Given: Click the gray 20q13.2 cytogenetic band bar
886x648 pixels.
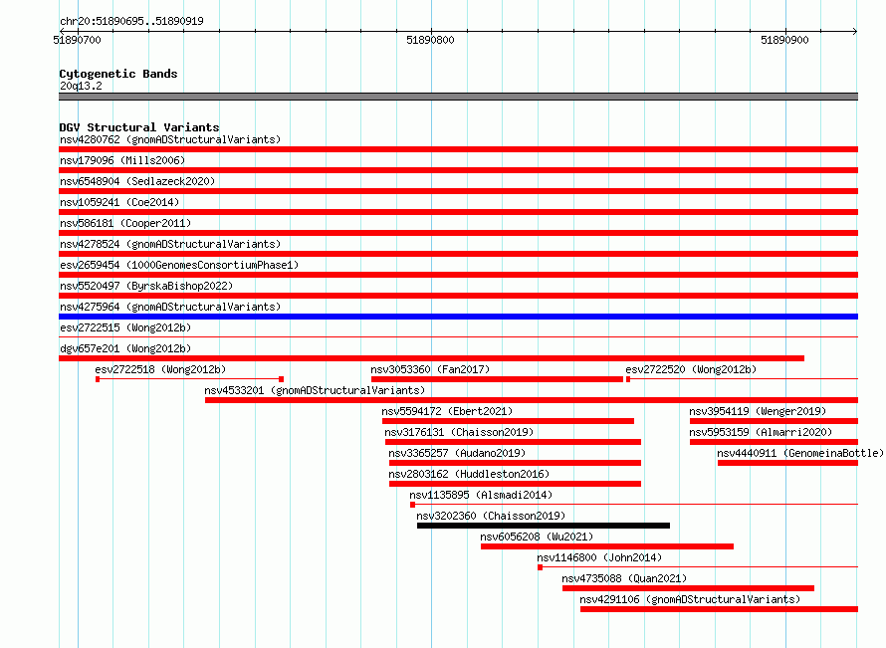Looking at the screenshot, I should [x=458, y=97].
